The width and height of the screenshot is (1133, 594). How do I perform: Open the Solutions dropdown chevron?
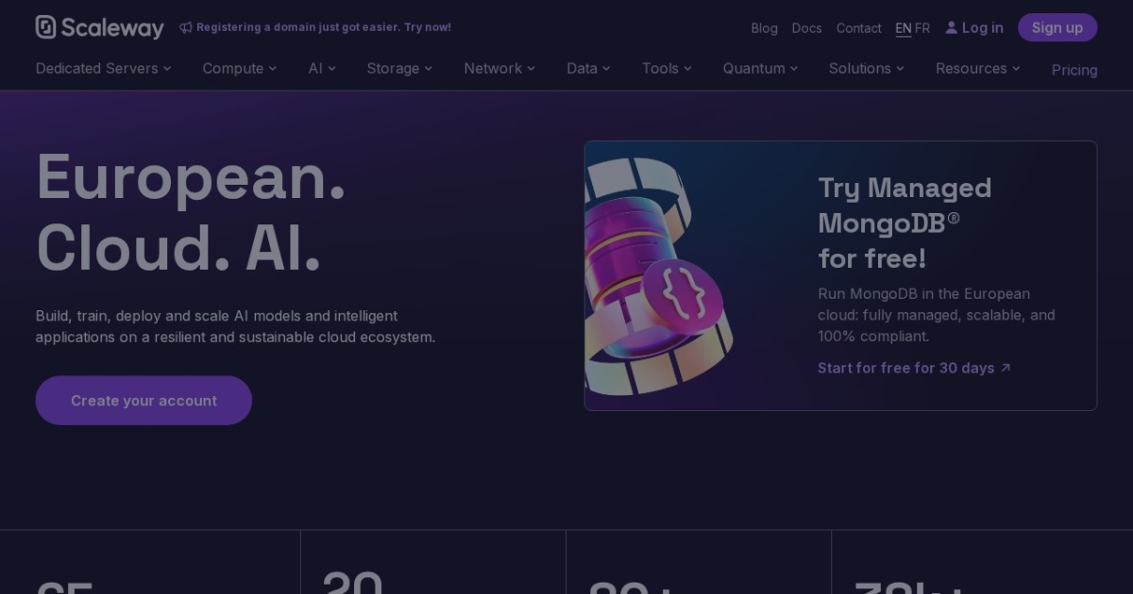tap(900, 68)
